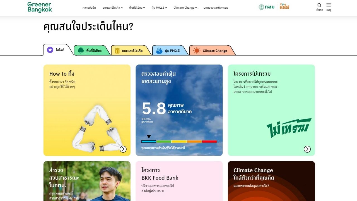
Task: Click the Greener Bangkok logo
Action: tap(40, 8)
